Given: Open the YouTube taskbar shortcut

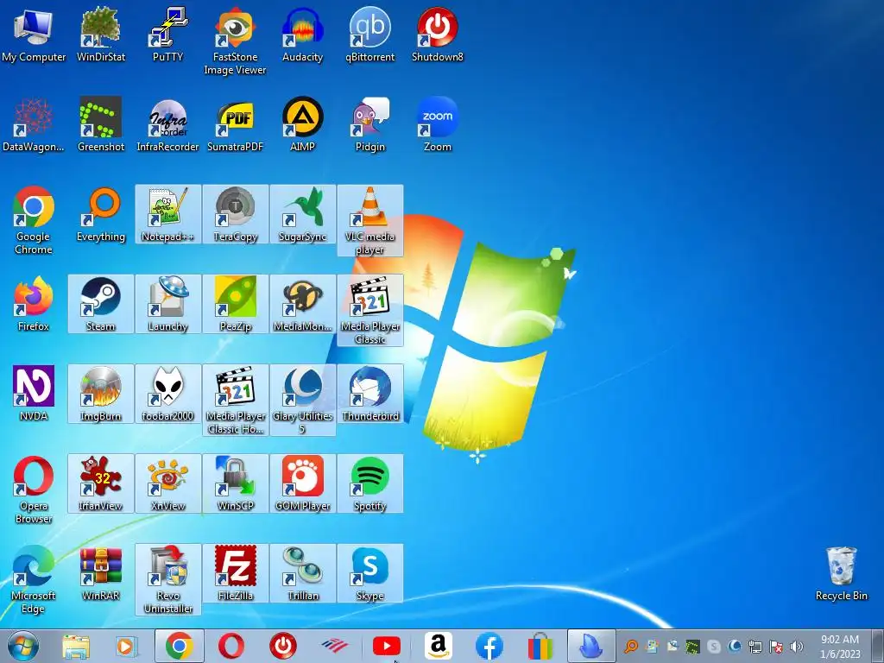Looking at the screenshot, I should (387, 646).
